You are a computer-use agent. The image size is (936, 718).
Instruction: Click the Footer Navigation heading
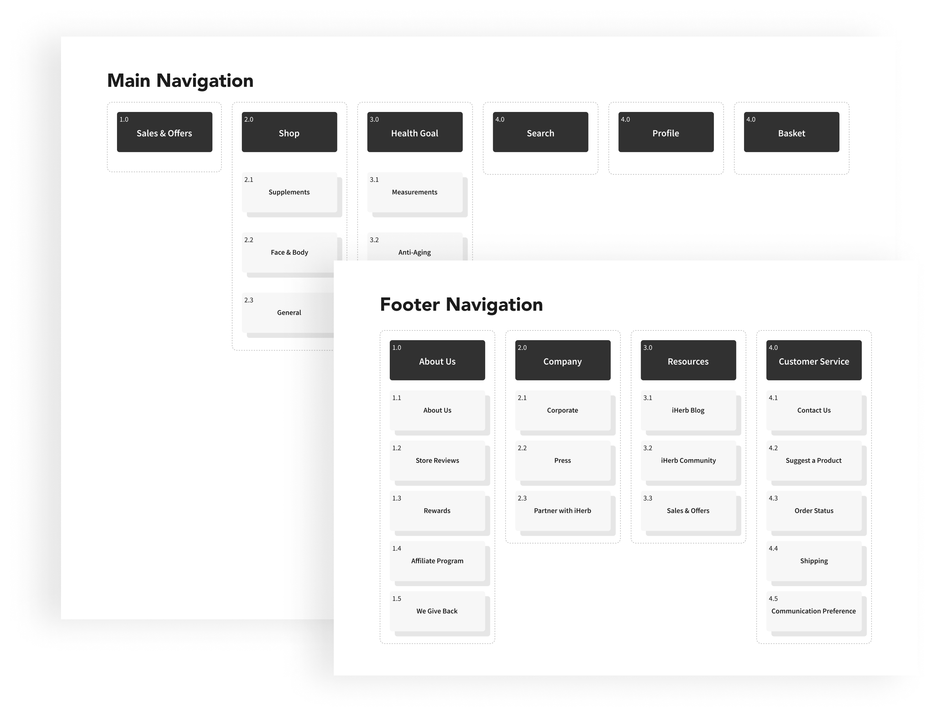pyautogui.click(x=461, y=305)
